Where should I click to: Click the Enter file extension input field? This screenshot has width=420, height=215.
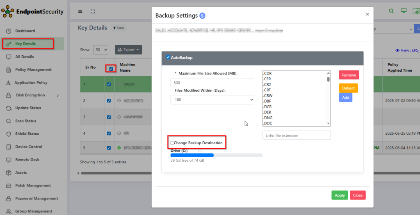[x=296, y=135]
